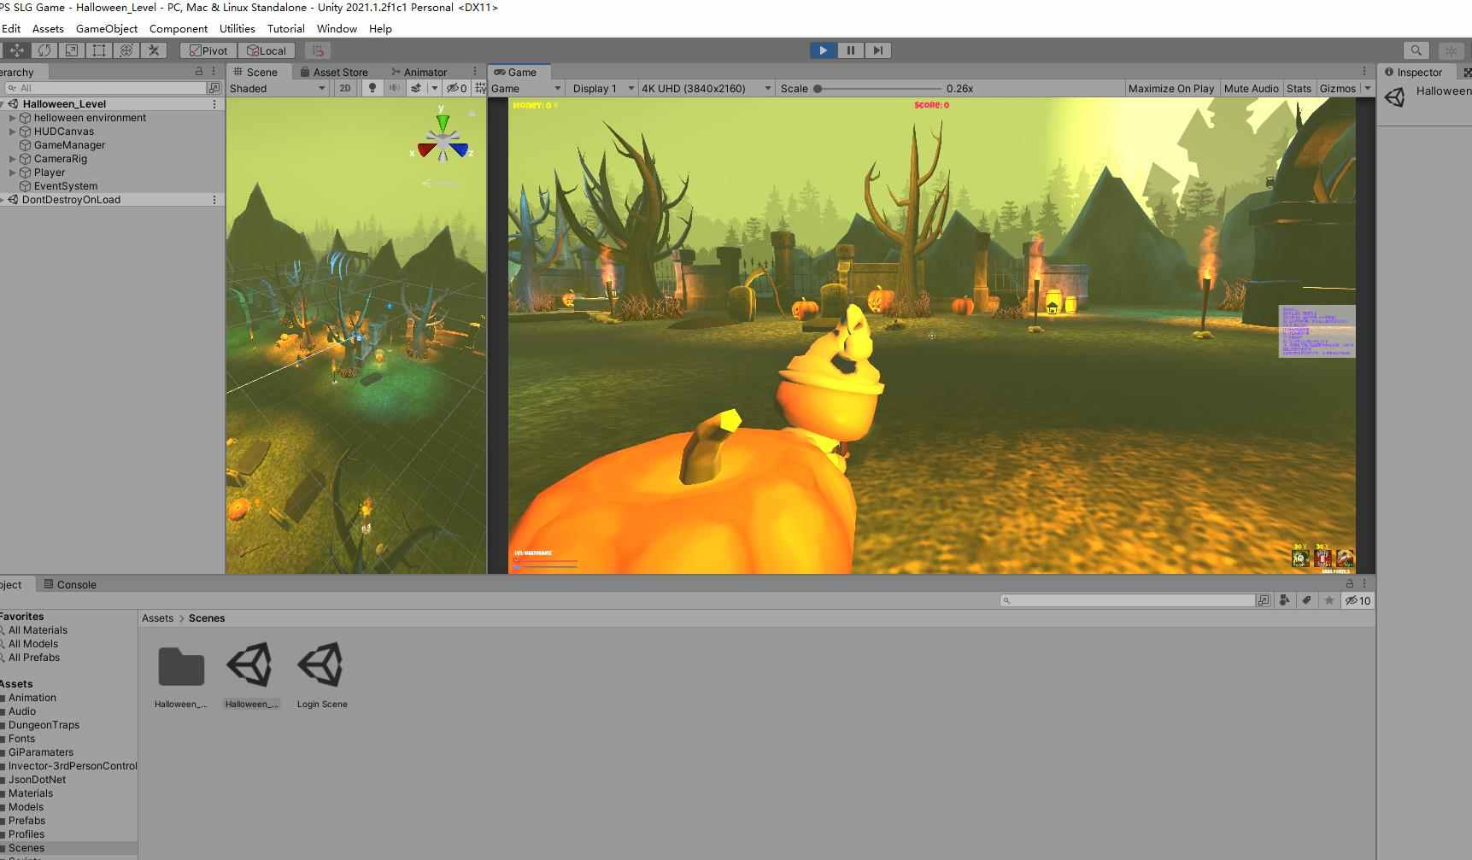Enable Mute Audio in Game view
Image resolution: width=1472 pixels, height=860 pixels.
click(1250, 88)
